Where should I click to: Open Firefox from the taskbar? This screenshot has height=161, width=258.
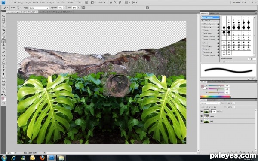coord(42,158)
